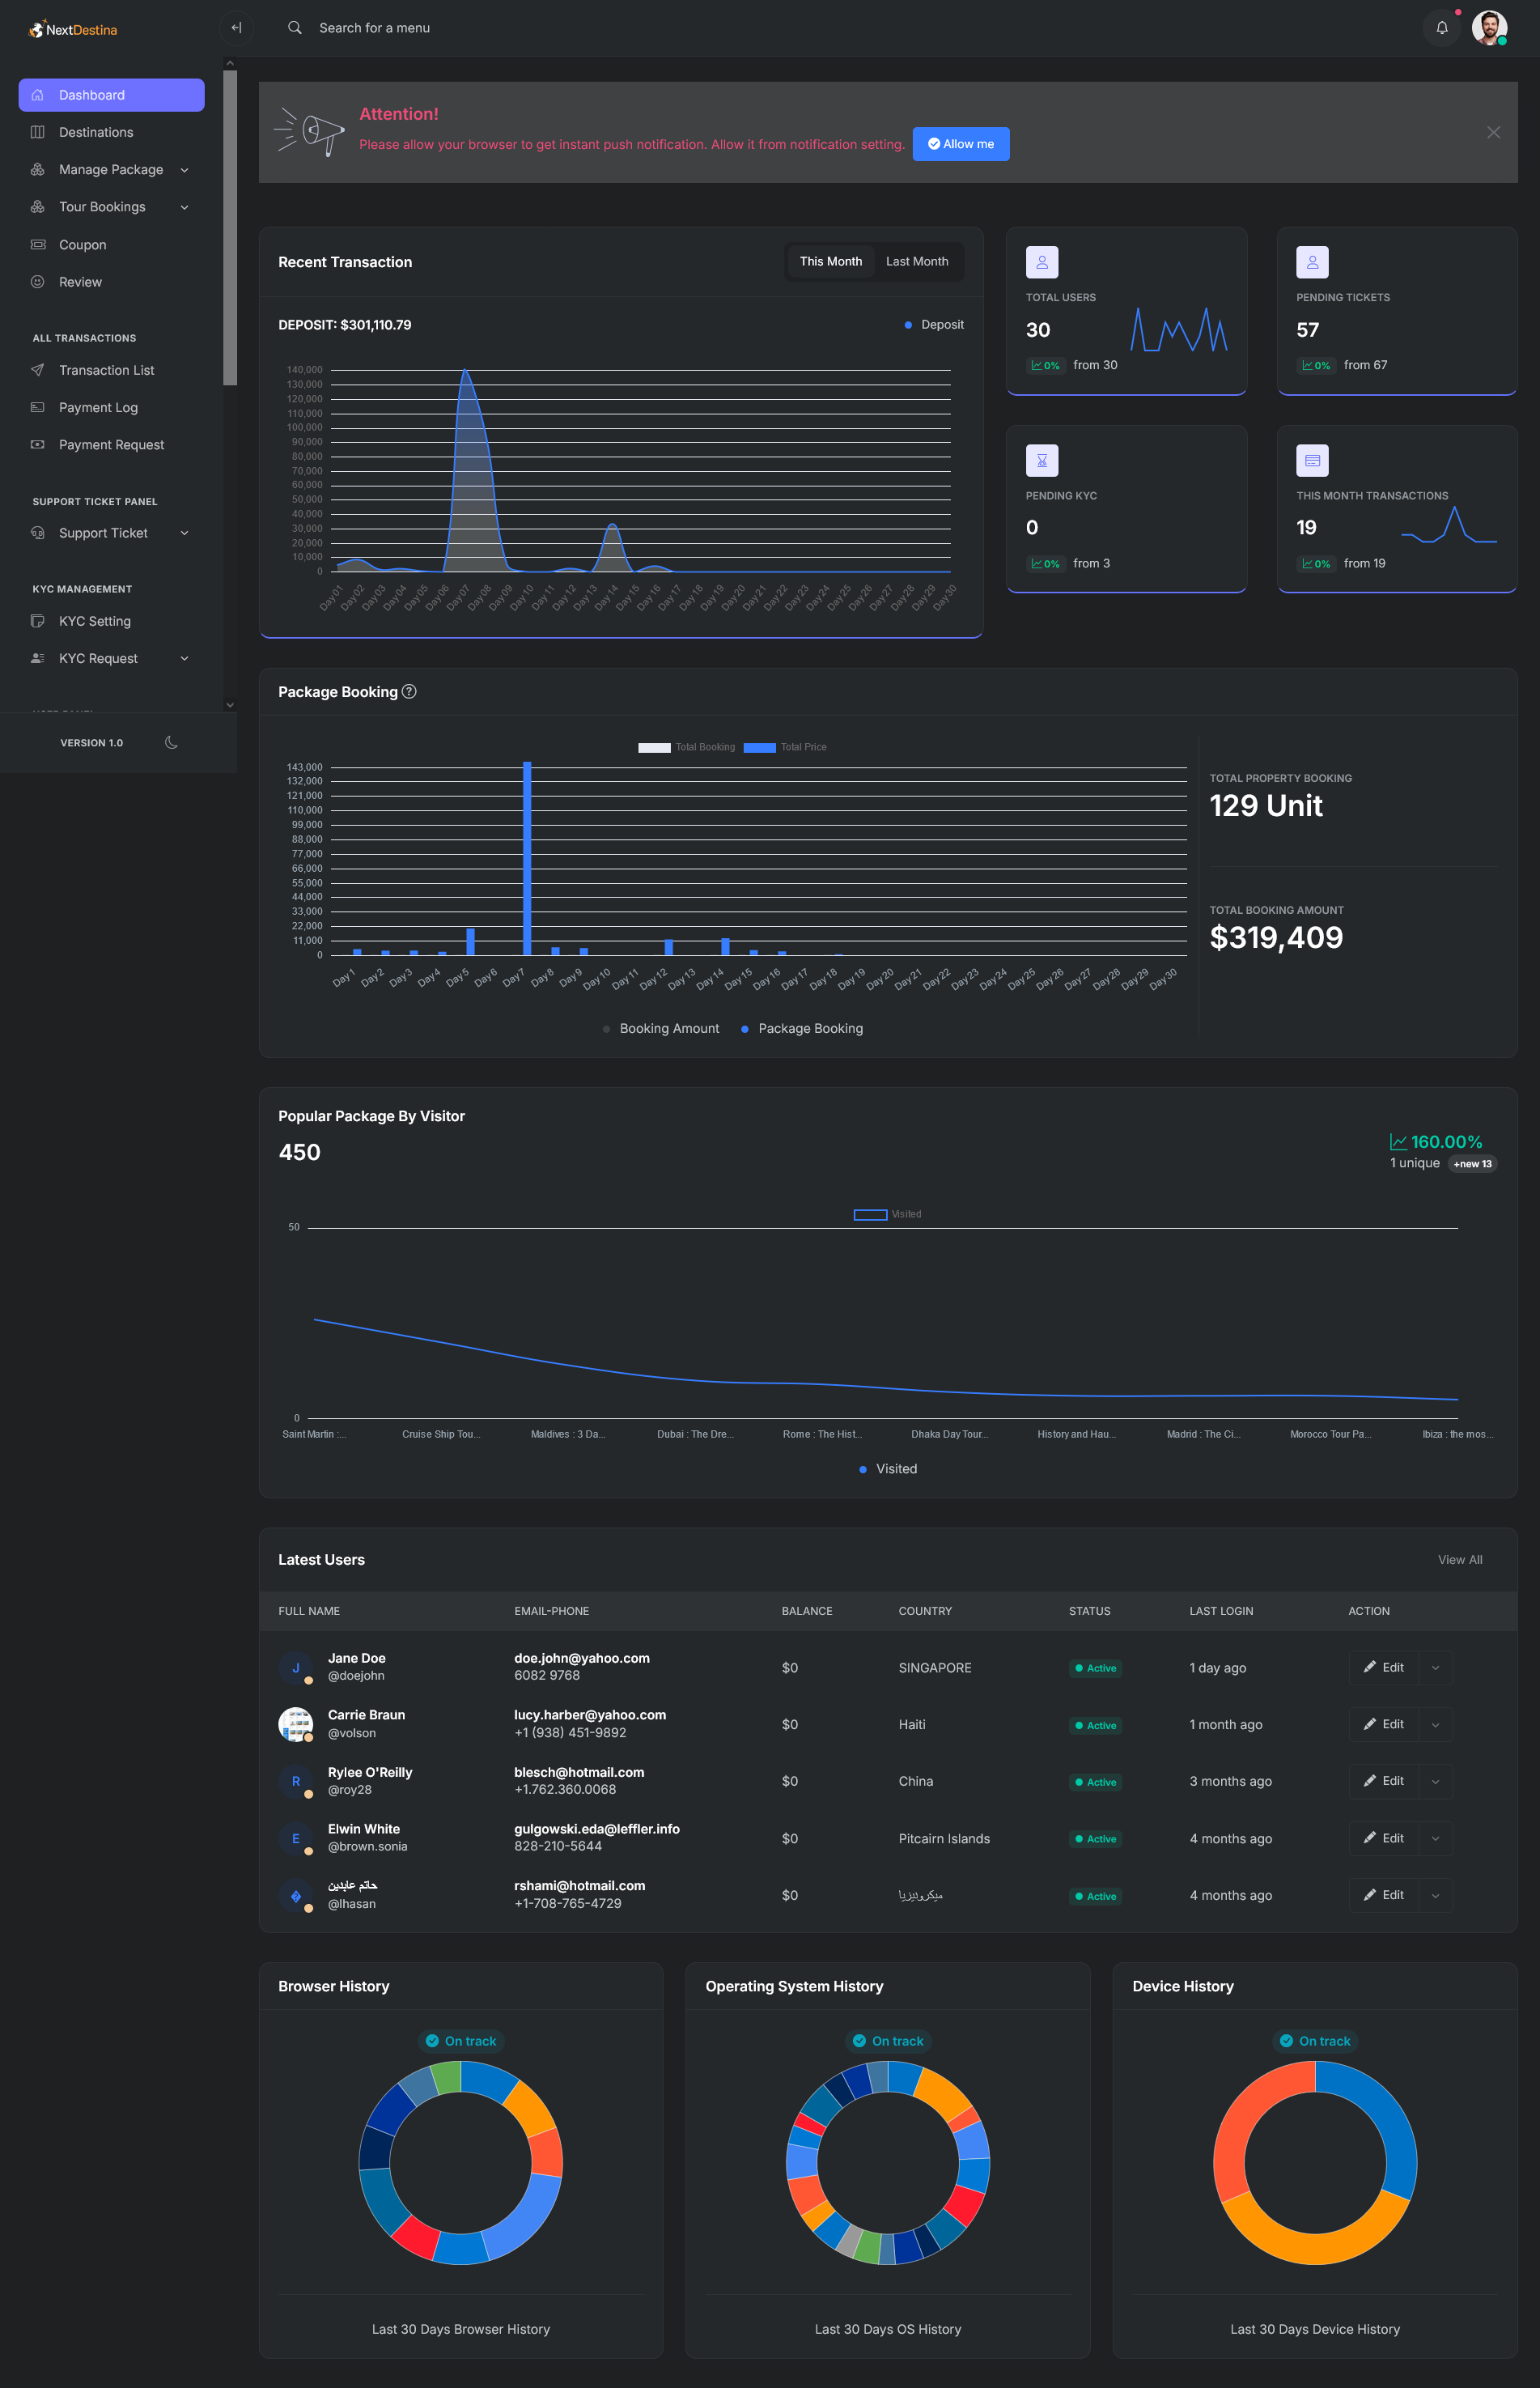1540x2388 pixels.
Task: Open notifications bell
Action: click(x=1441, y=28)
